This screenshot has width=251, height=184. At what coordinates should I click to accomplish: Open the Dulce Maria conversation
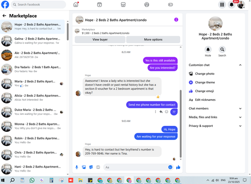[x=32, y=112]
